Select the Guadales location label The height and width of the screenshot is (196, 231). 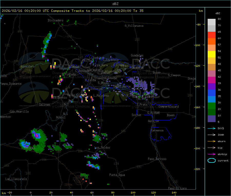coord(137,55)
